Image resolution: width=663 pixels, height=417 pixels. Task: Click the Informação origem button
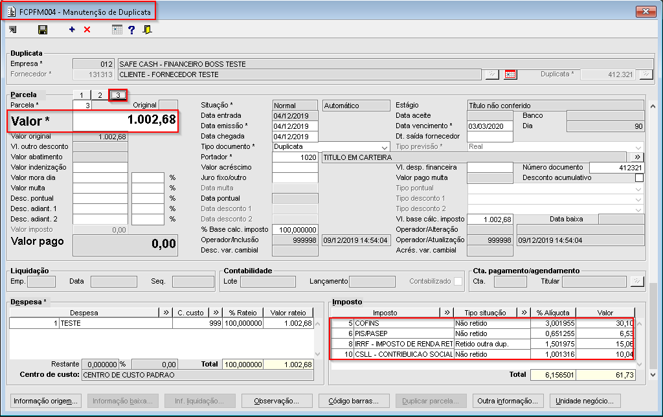(46, 401)
